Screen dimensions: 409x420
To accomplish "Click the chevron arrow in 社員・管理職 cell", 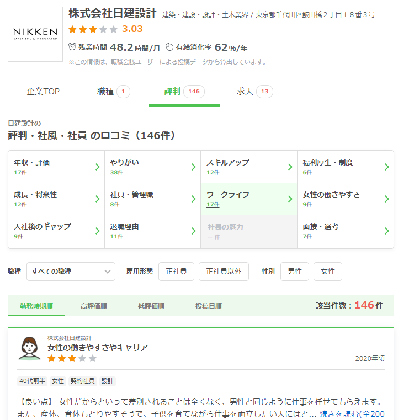I will click(x=194, y=199).
